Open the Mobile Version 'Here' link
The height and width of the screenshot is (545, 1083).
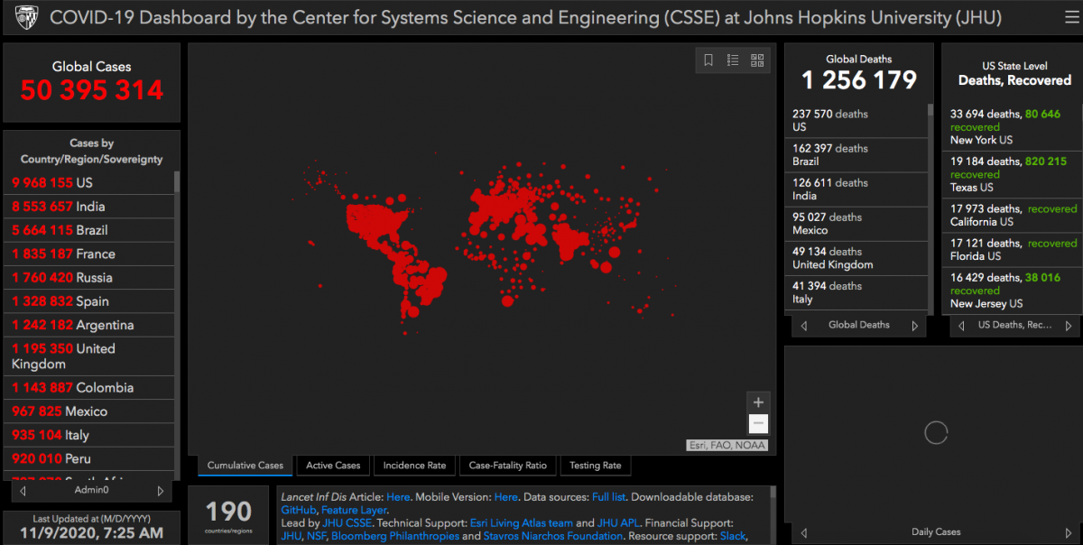[506, 497]
